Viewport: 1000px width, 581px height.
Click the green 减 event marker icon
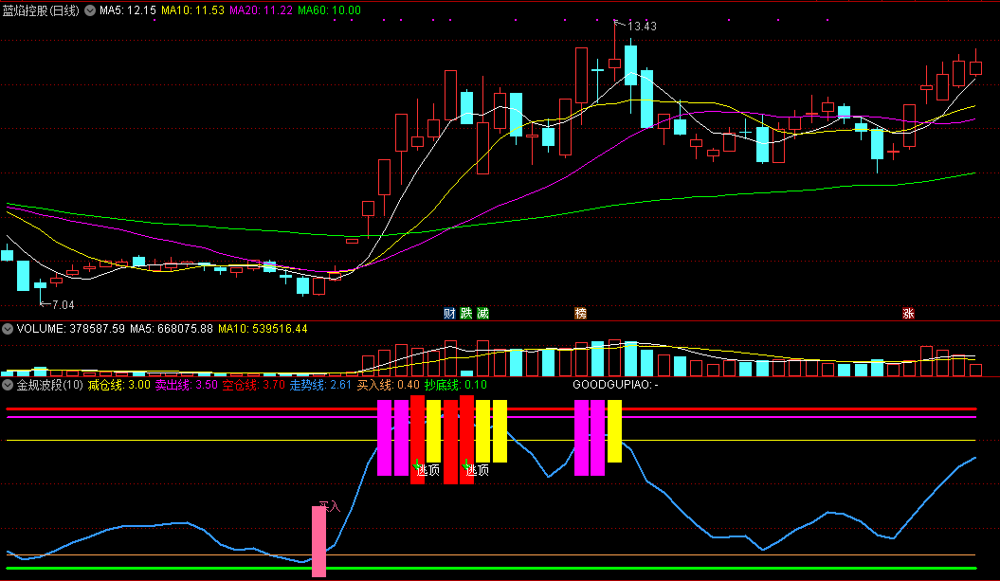click(x=482, y=313)
